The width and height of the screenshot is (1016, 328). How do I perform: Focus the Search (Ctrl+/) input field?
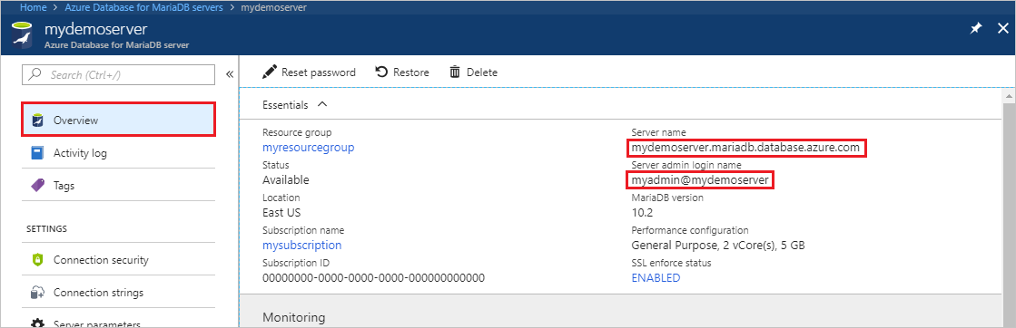[x=119, y=74]
